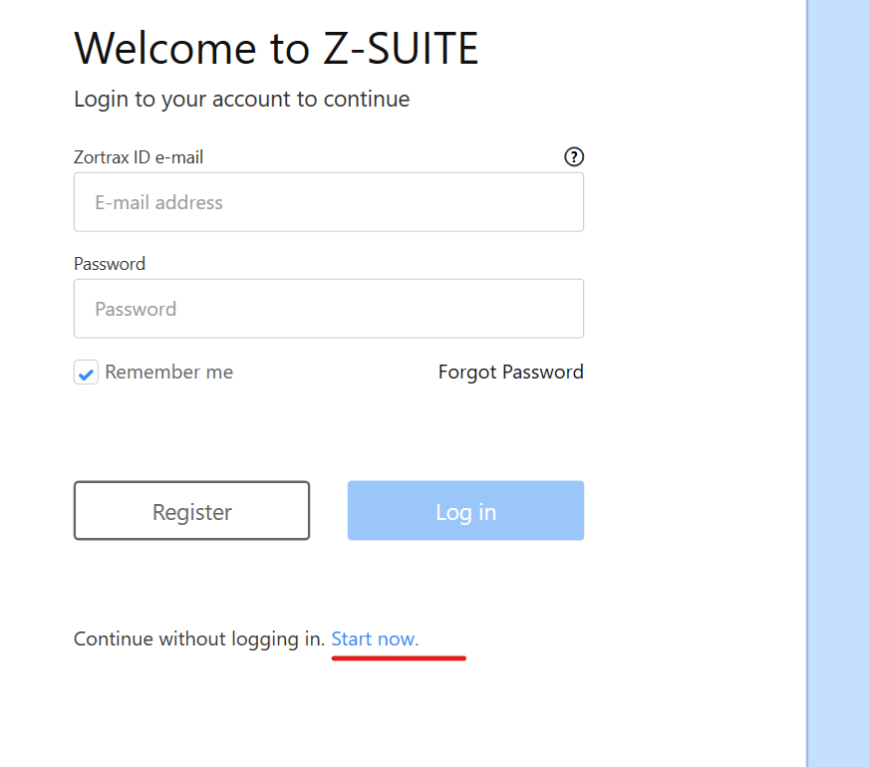Follow the Start now link

coord(375,639)
